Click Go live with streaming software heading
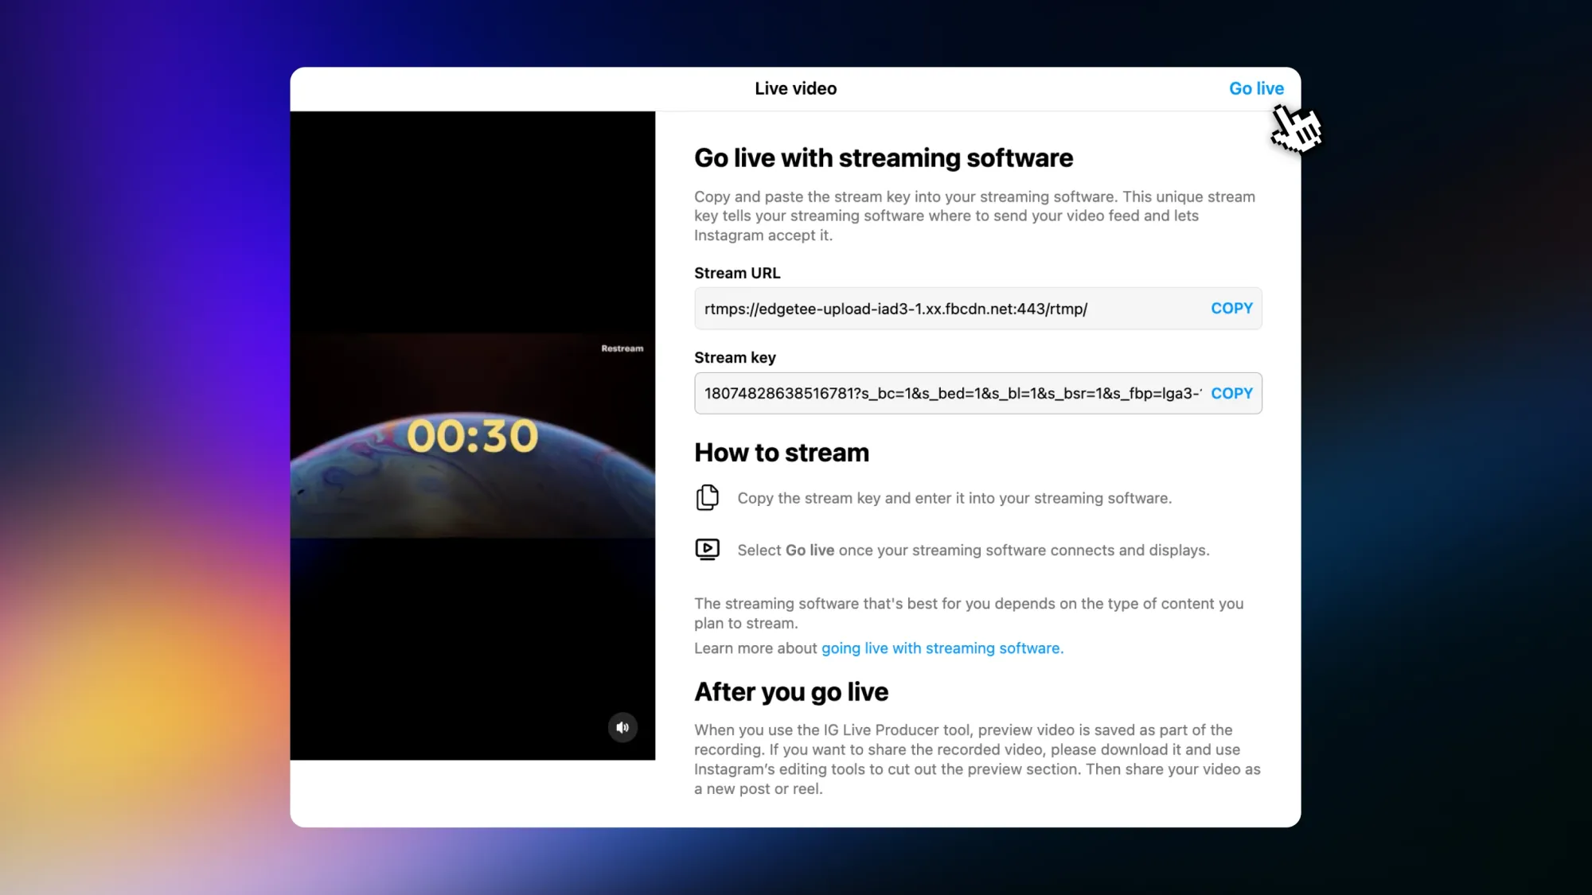The width and height of the screenshot is (1592, 895). pyautogui.click(x=883, y=158)
